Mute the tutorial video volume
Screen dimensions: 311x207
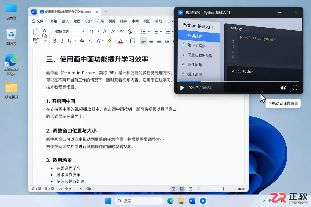[x=283, y=88]
